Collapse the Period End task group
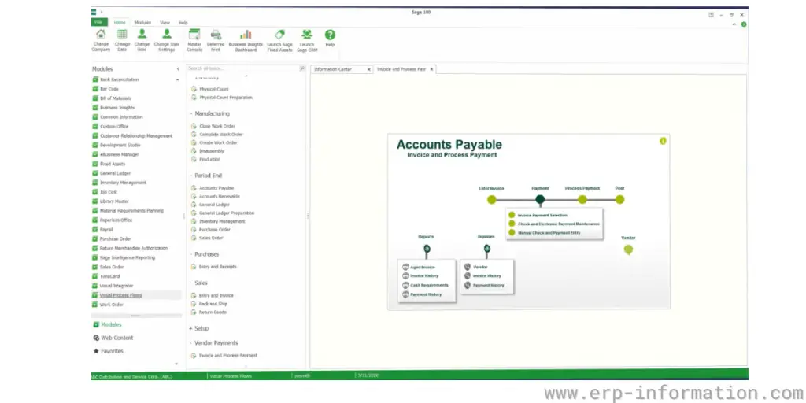 (x=190, y=176)
